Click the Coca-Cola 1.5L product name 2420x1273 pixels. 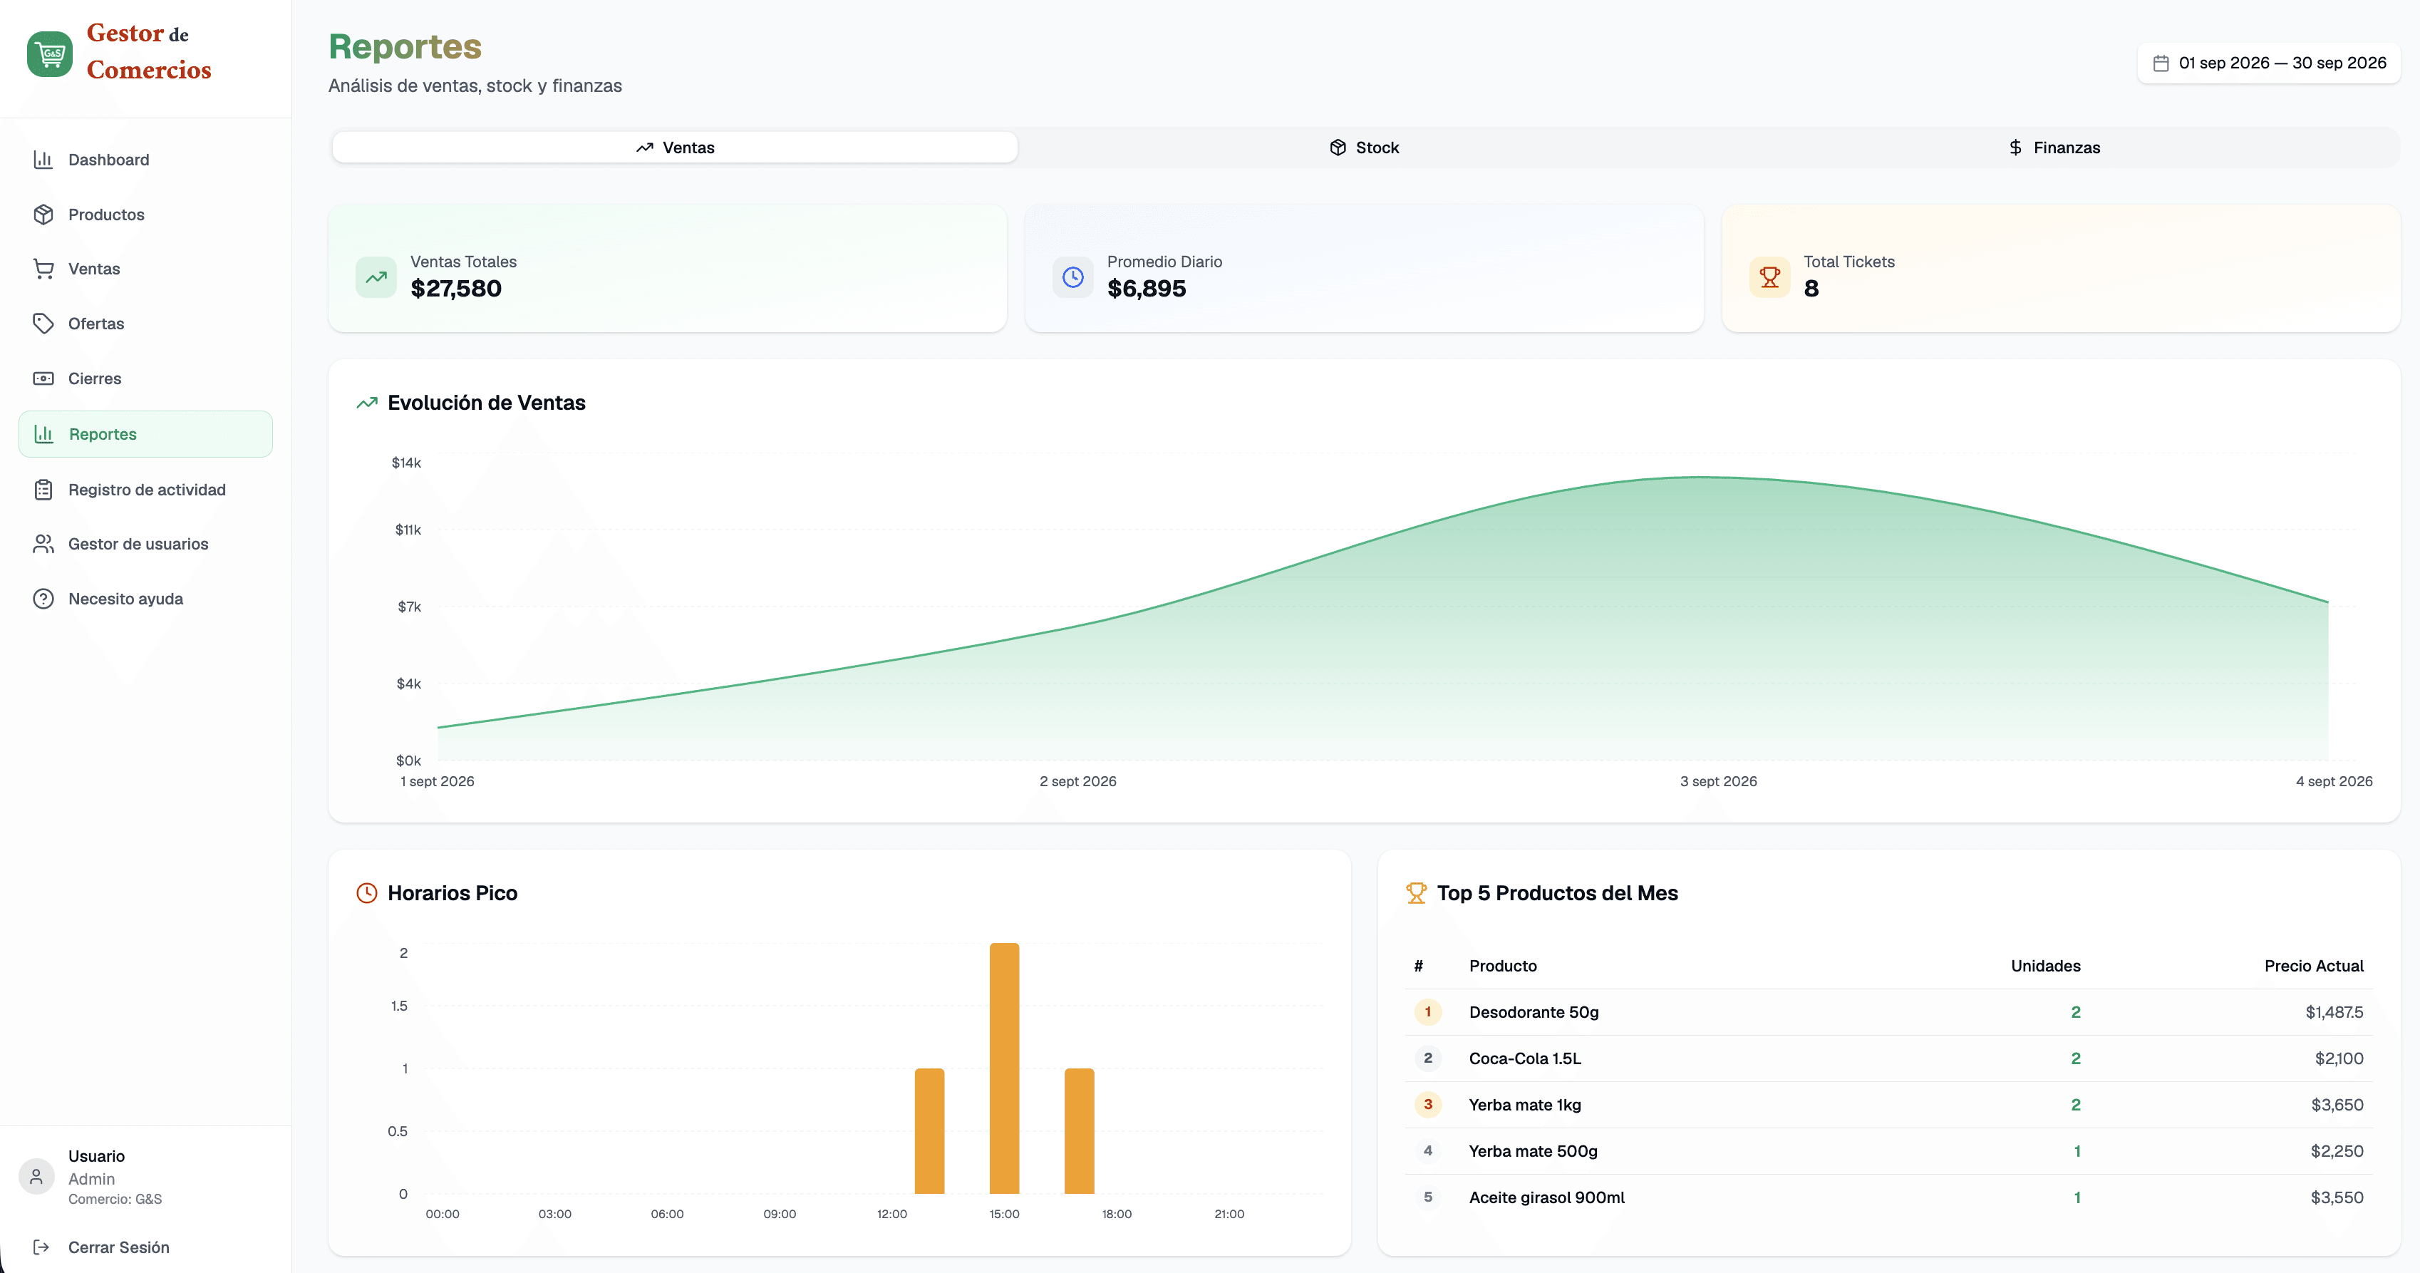(x=1525, y=1058)
